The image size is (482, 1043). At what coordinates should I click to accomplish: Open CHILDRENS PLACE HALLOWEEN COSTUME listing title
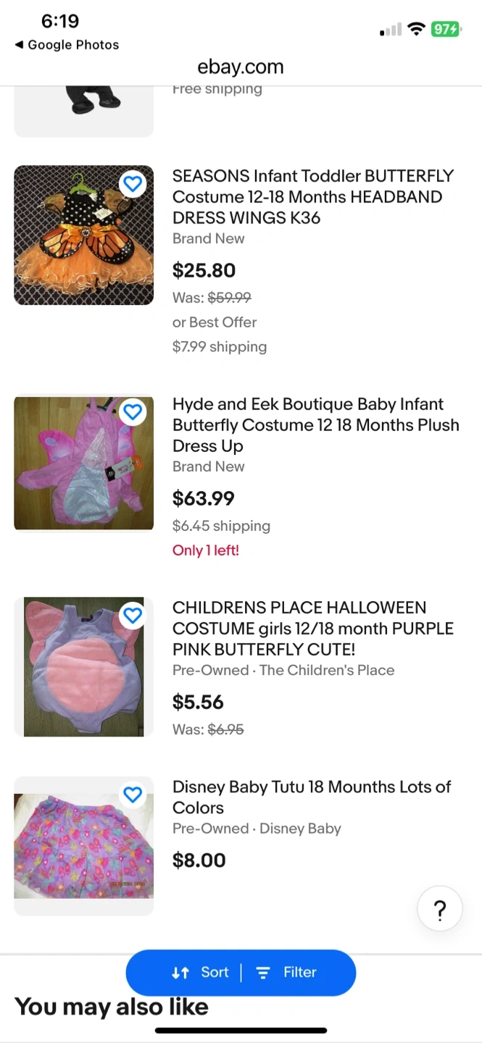coord(312,628)
